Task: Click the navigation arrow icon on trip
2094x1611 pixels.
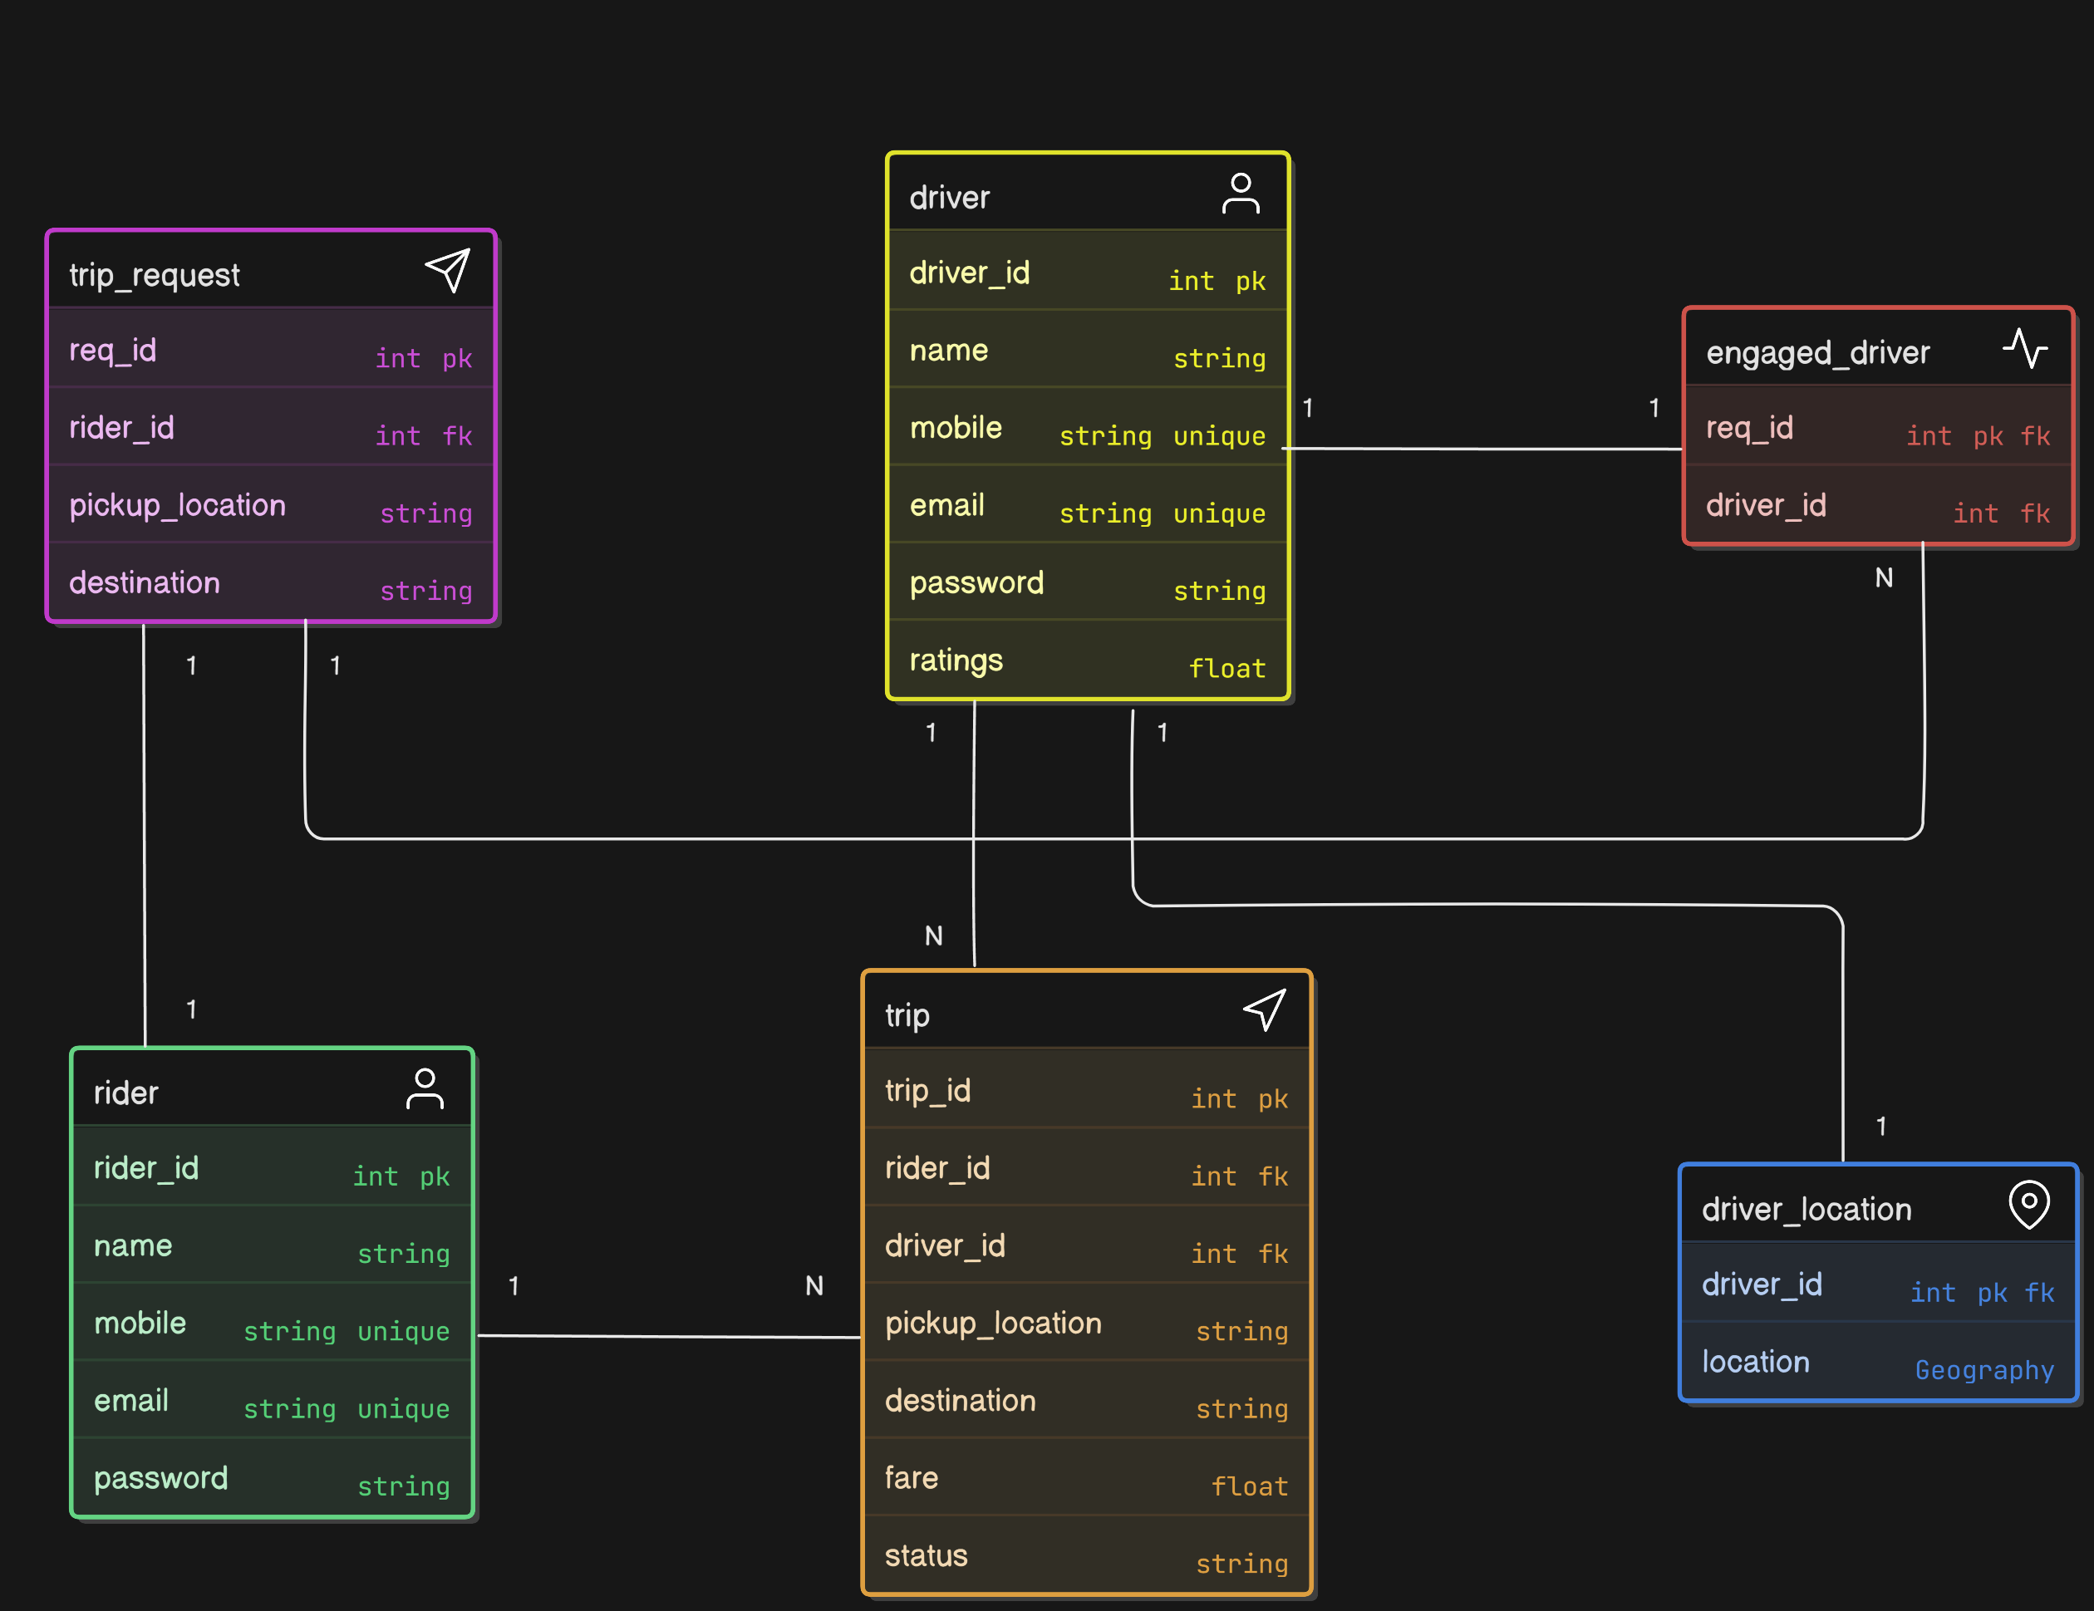Action: [x=1265, y=1010]
